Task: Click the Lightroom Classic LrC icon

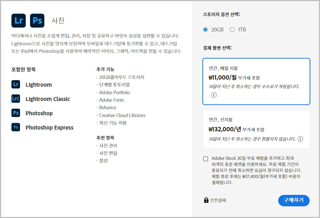Action: coord(16,98)
